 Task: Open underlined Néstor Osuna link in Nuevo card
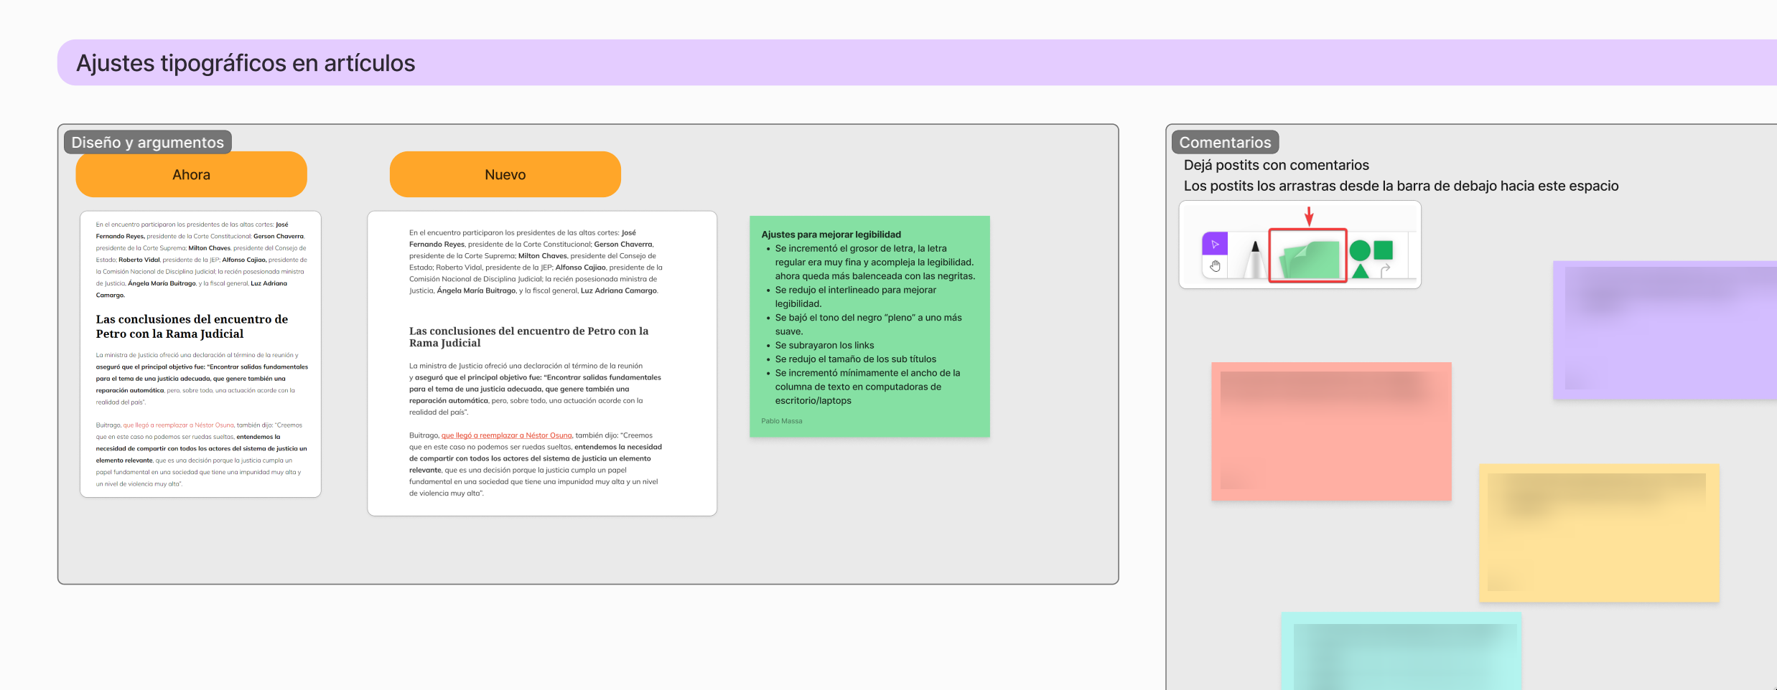coord(506,435)
